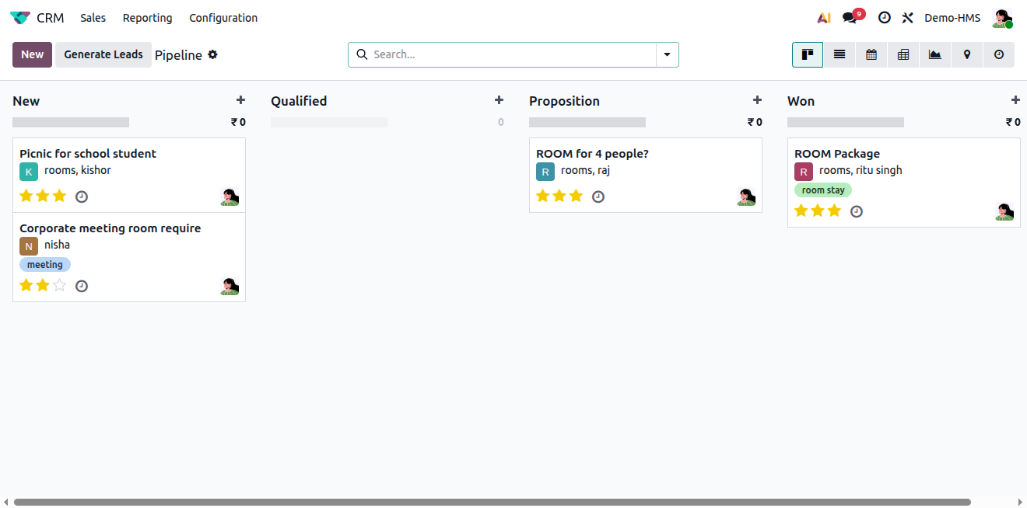Image resolution: width=1027 pixels, height=508 pixels.
Task: Expand the search options dropdown
Action: coord(668,54)
